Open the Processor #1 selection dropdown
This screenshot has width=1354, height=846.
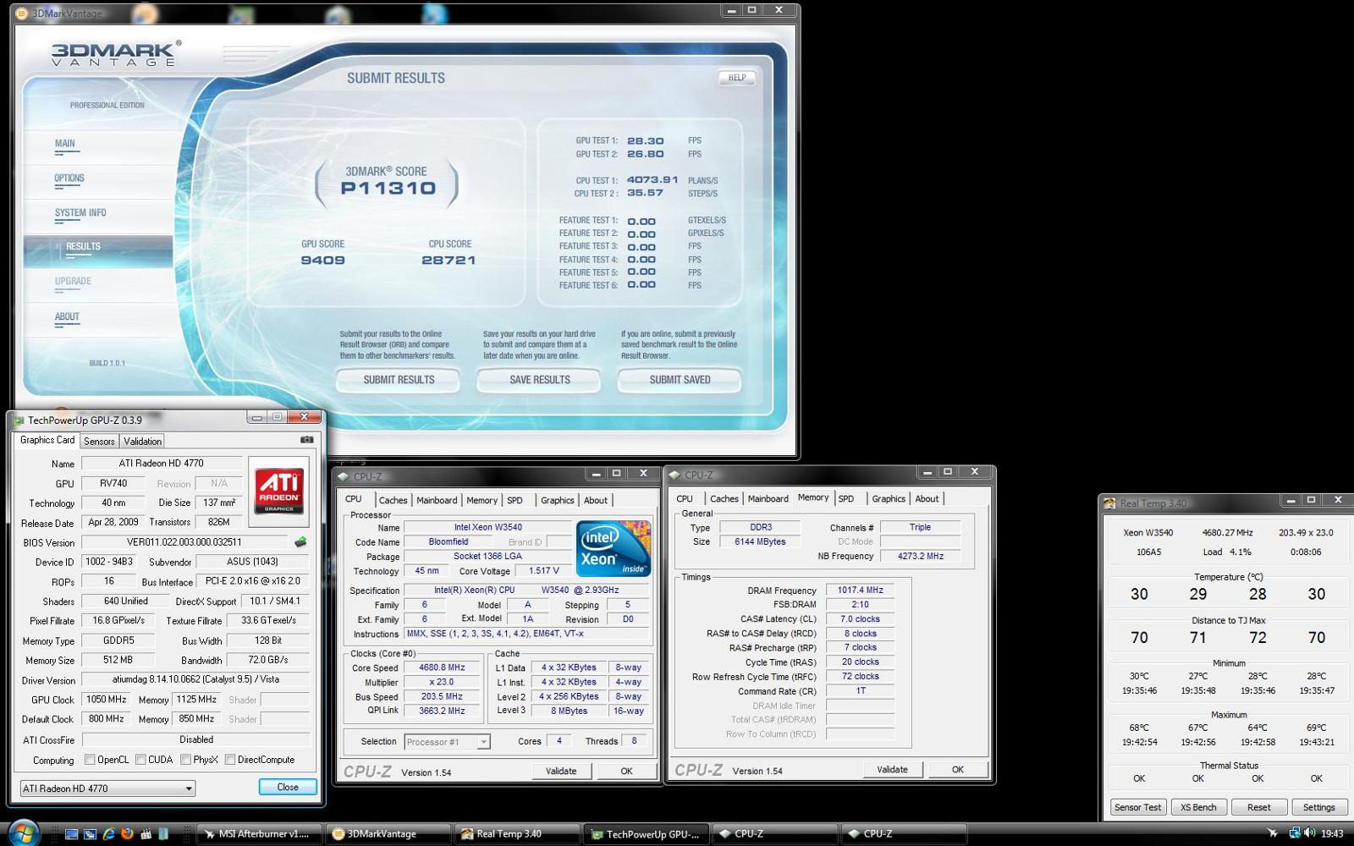[448, 742]
